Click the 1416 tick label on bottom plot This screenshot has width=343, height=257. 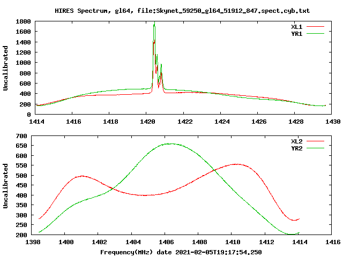coord(333,242)
